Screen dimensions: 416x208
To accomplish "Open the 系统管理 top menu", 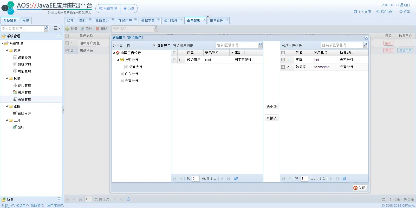I will [x=108, y=9].
